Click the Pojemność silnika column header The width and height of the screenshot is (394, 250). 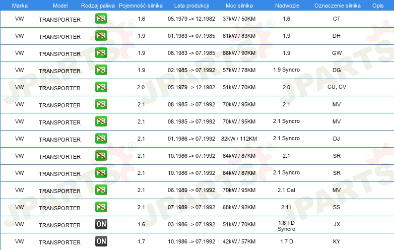(x=141, y=6)
